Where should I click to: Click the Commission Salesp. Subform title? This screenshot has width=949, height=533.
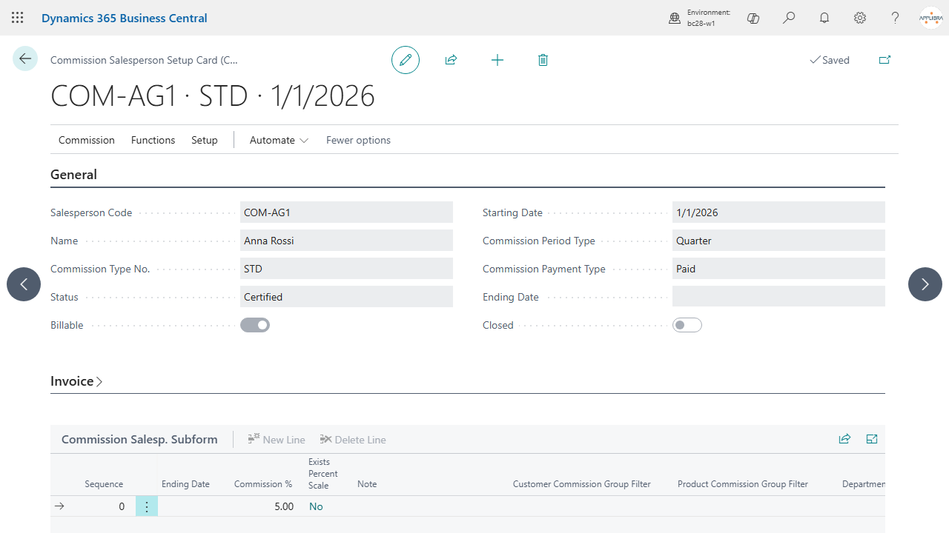click(x=139, y=439)
